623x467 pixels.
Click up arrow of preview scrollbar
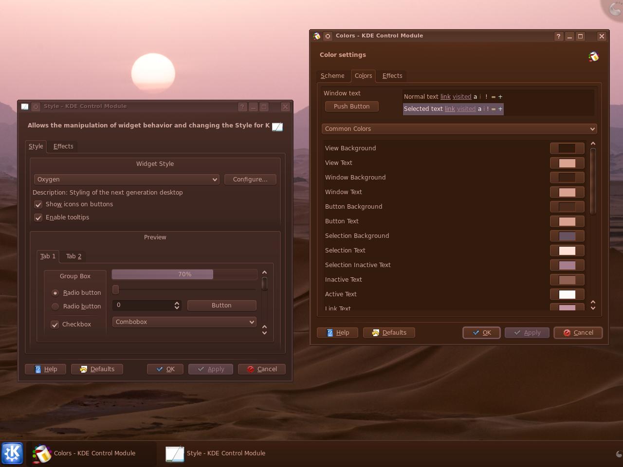pyautogui.click(x=264, y=272)
